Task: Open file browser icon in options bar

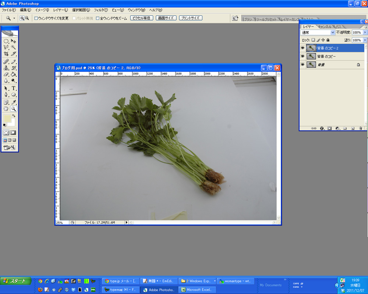Action: [235, 18]
